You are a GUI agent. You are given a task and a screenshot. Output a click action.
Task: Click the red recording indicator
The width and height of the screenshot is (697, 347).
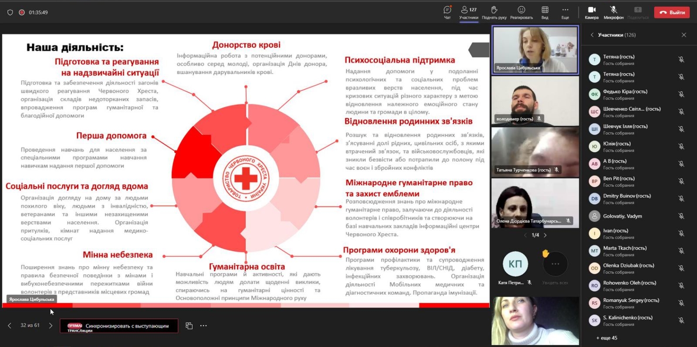pyautogui.click(x=21, y=13)
